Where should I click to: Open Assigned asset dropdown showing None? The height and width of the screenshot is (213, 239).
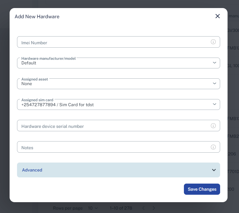[x=119, y=84]
